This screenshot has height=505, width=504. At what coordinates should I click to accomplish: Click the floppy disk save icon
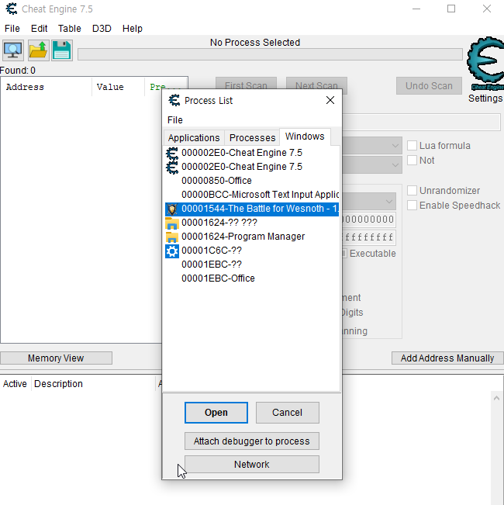pos(61,50)
